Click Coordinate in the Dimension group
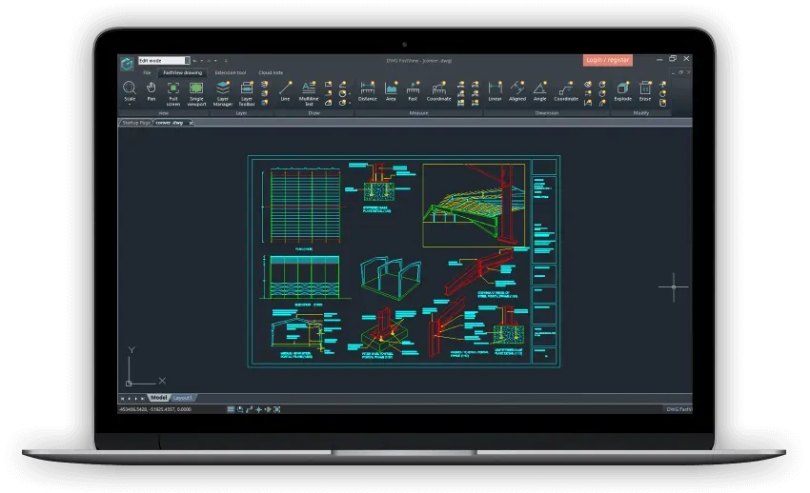The height and width of the screenshot is (493, 810). pyautogui.click(x=566, y=91)
